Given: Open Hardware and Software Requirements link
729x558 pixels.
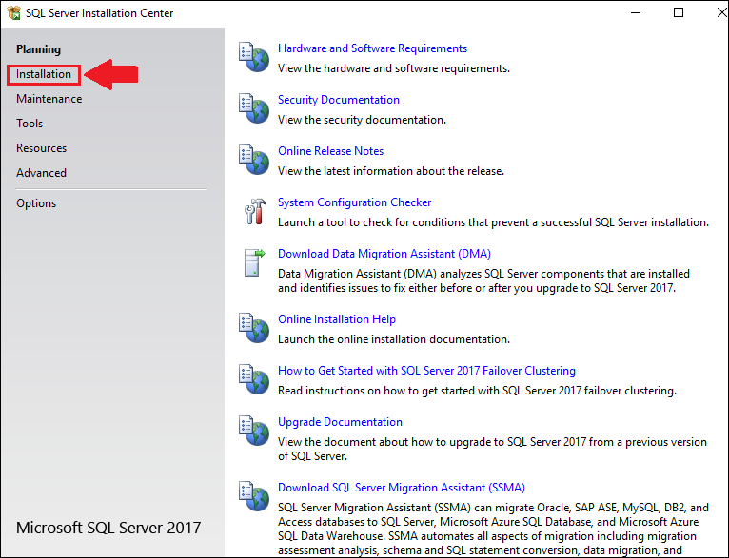Looking at the screenshot, I should pyautogui.click(x=372, y=48).
